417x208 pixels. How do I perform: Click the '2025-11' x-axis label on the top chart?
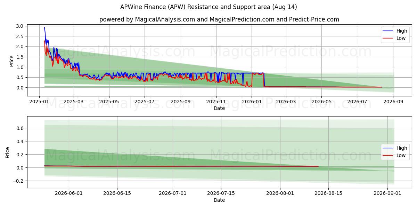216,102
